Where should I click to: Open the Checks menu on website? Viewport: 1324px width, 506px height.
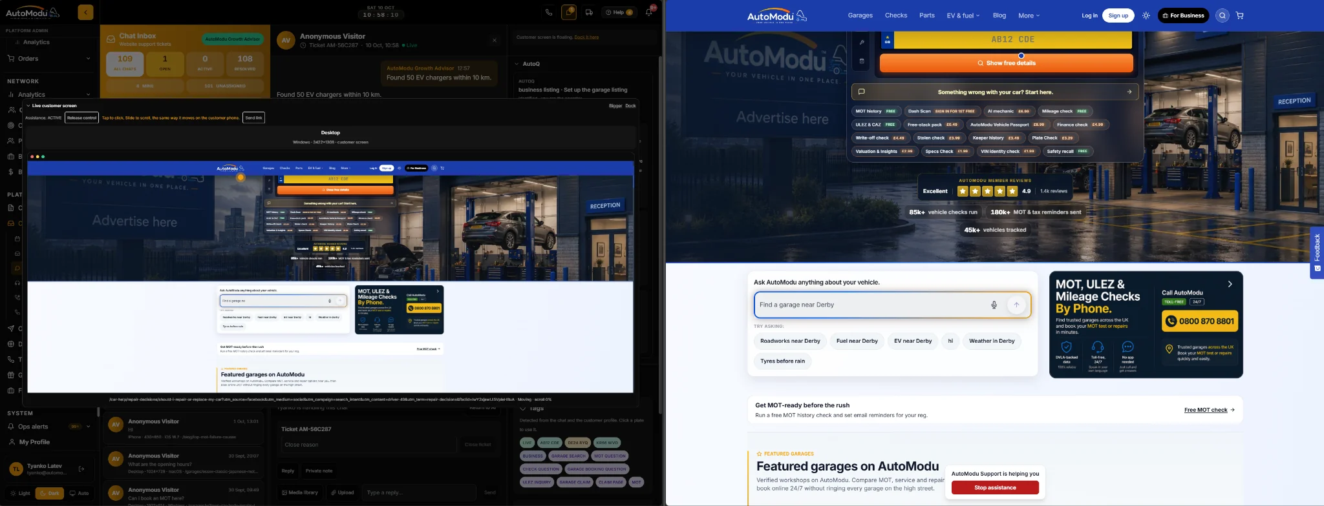[x=896, y=15]
